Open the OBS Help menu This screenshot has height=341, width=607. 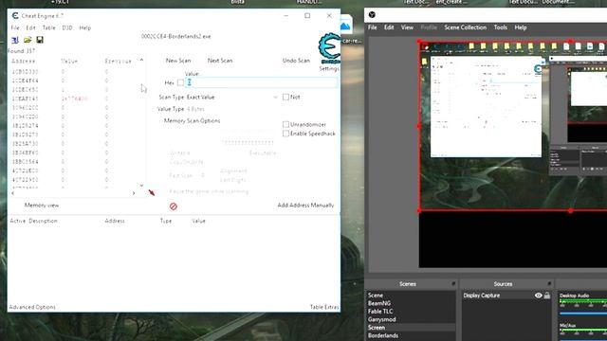pos(521,27)
